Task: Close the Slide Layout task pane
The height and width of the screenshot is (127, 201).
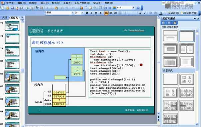Action: point(198,19)
